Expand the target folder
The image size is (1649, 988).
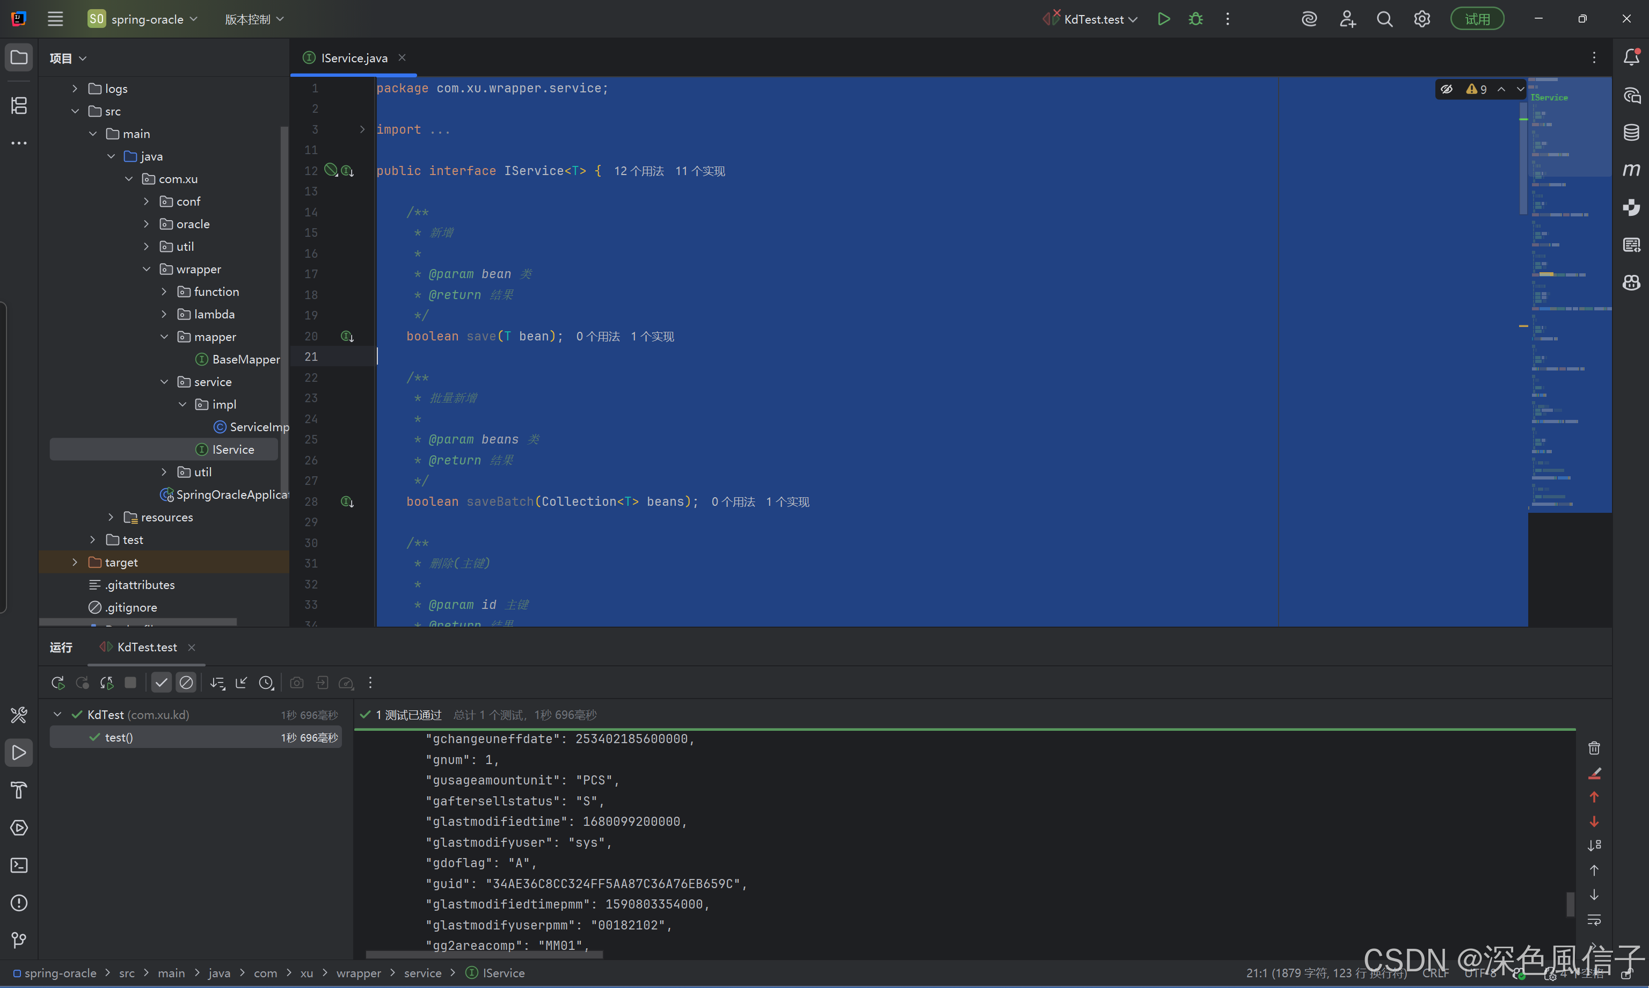click(75, 562)
